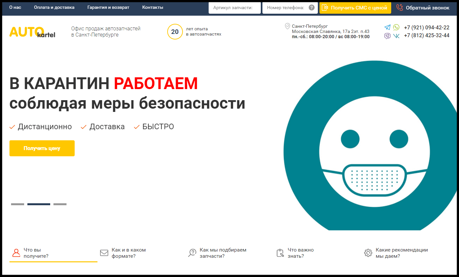
Task: Open 'Оплата и доставка' page
Action: pos(54,7)
